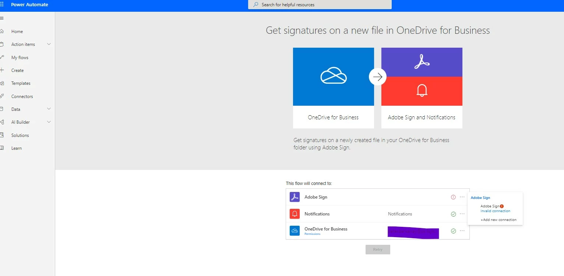Click Search for helpful resources field
This screenshot has width=564, height=276.
click(320, 5)
